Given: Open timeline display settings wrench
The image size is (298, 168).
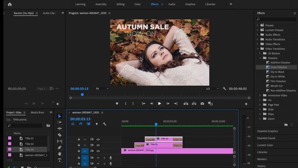Looking at the screenshot, I should 104,124.
